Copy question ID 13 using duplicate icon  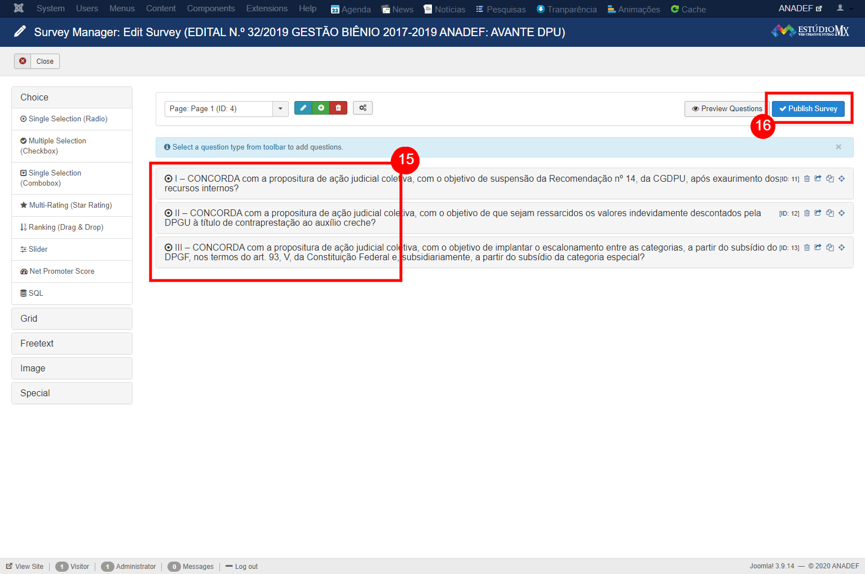pyautogui.click(x=829, y=248)
